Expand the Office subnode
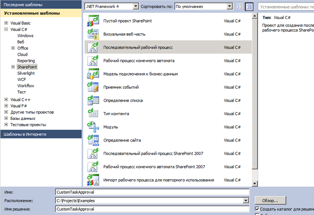 (13, 48)
